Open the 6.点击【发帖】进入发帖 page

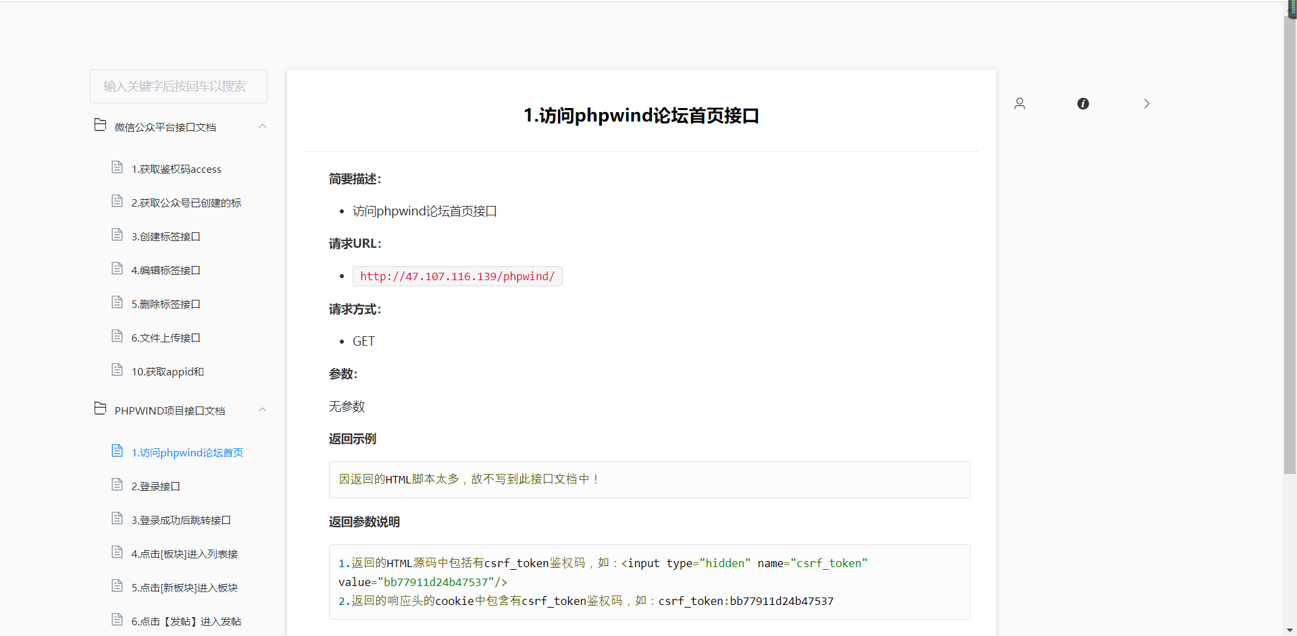pos(185,621)
